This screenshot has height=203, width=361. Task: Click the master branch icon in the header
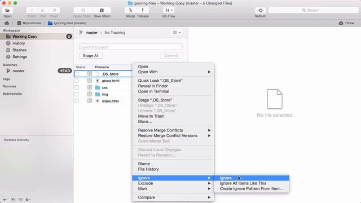(x=81, y=33)
